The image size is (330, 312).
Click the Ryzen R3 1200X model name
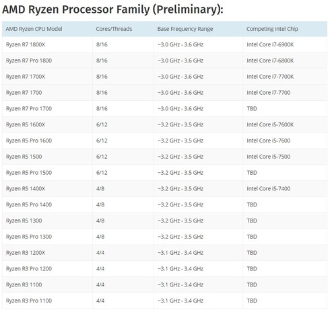point(26,253)
